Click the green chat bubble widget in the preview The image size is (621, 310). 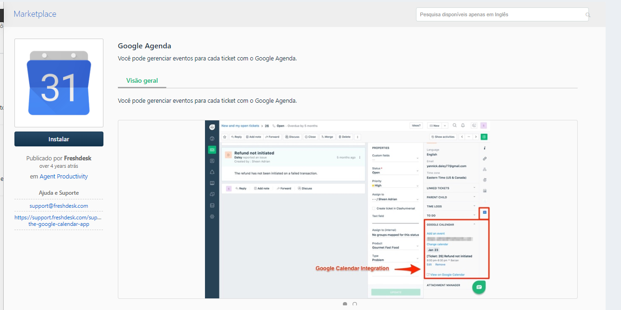point(479,287)
